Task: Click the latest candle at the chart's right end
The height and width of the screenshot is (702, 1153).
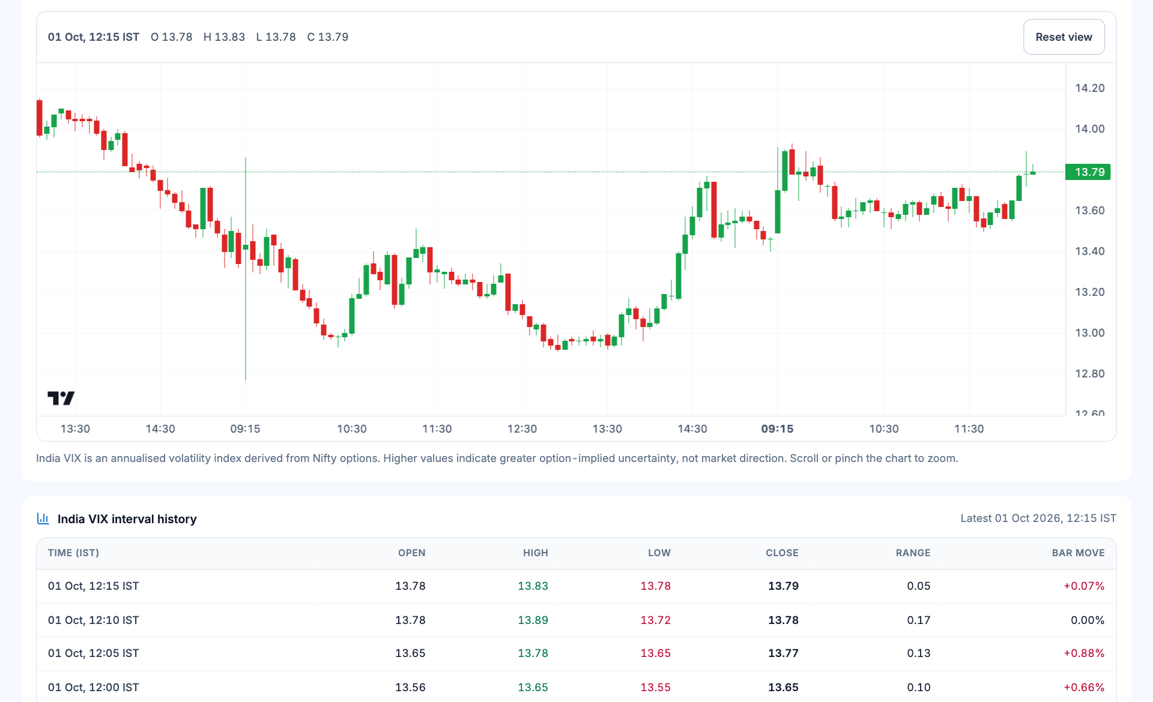Action: (x=1033, y=172)
